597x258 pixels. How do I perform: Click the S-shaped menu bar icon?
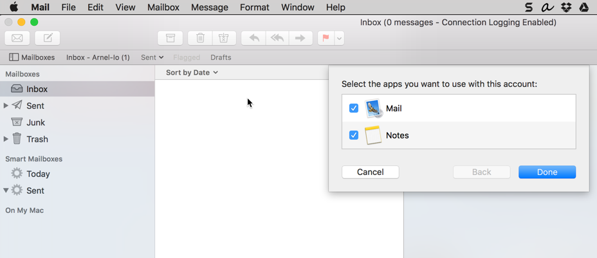(x=529, y=7)
